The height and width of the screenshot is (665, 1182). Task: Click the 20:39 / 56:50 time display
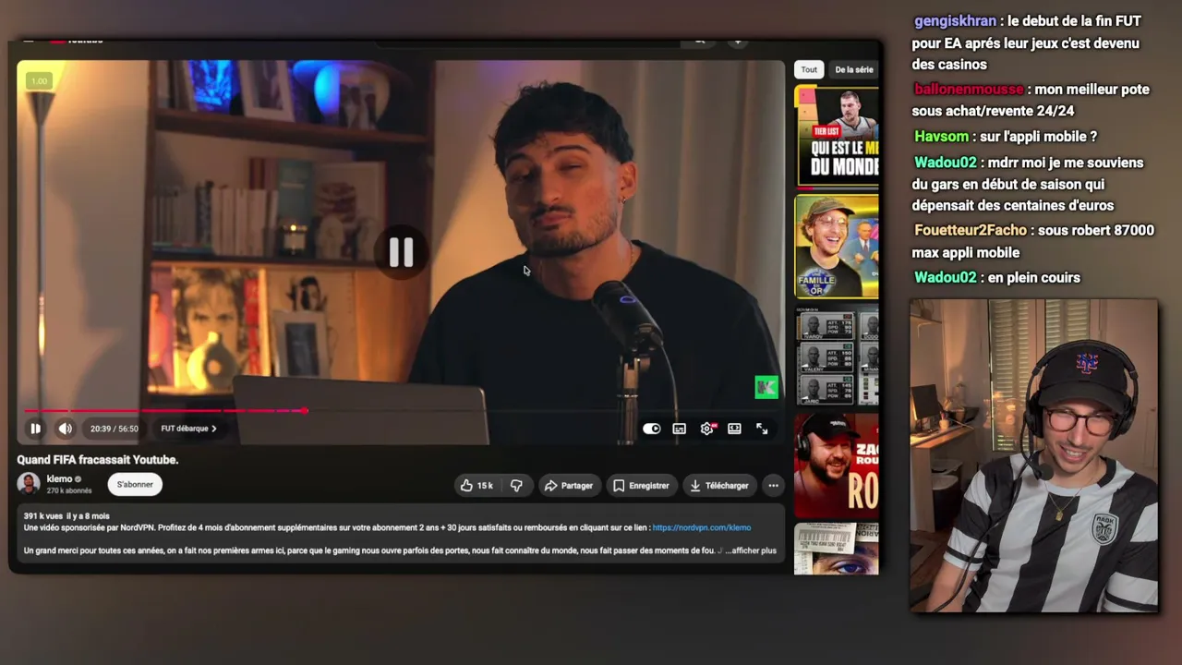tap(115, 429)
